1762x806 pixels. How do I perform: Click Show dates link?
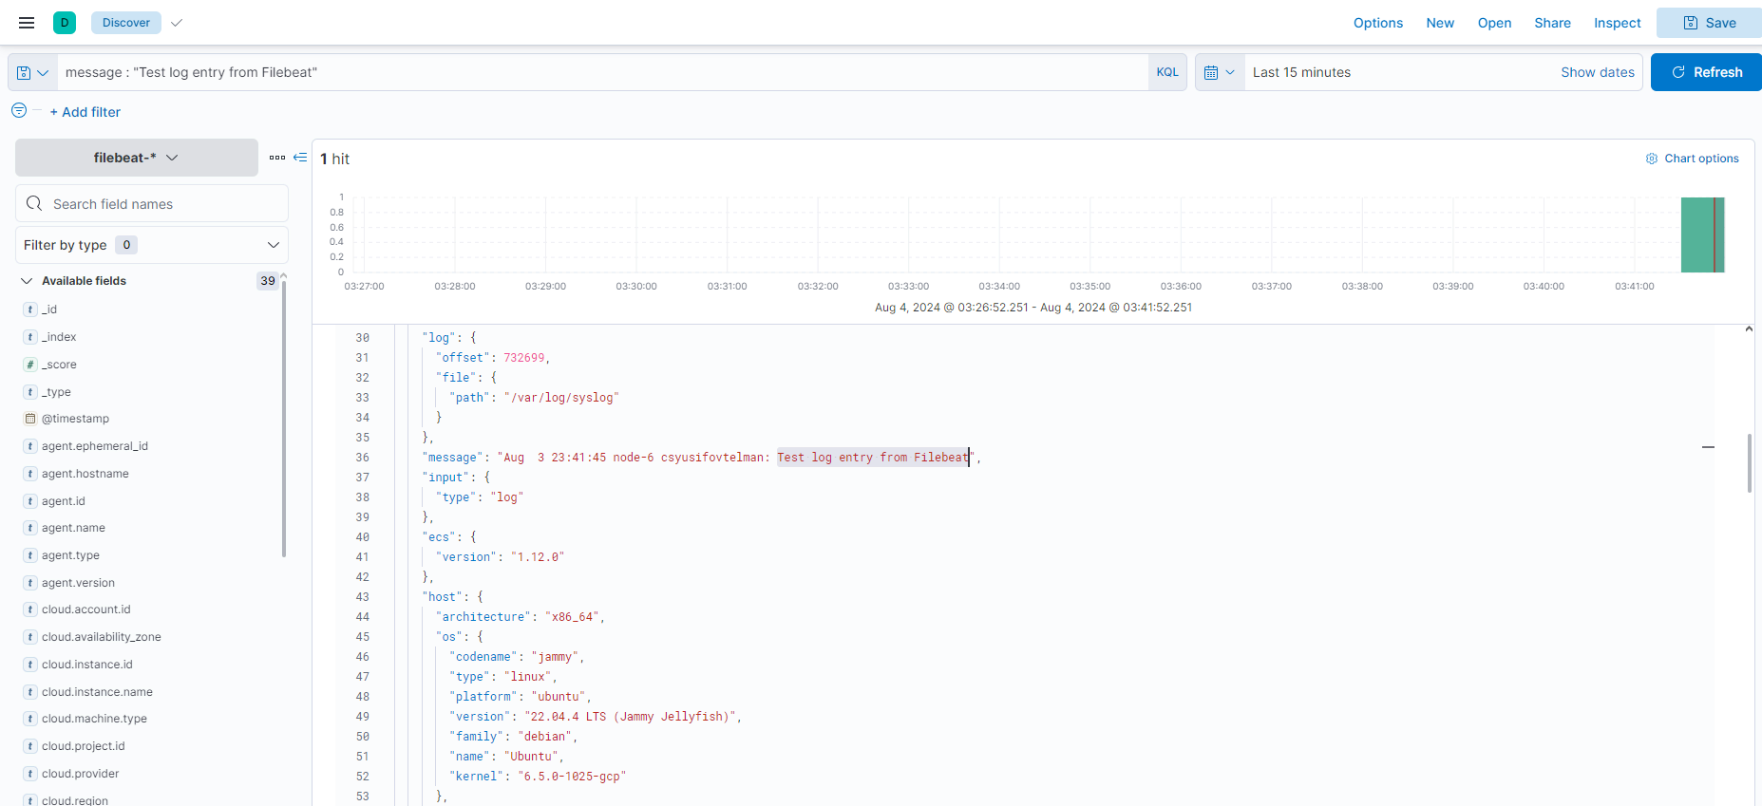(1597, 72)
